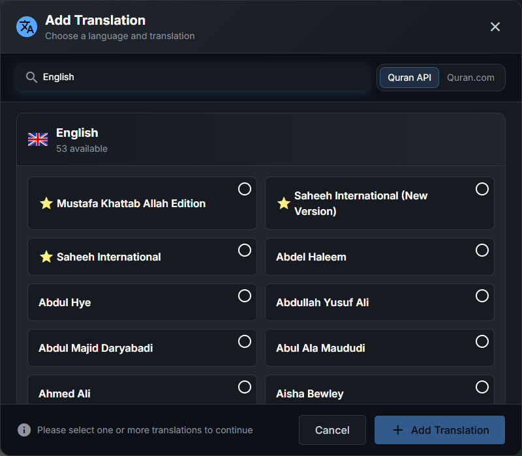Click the '53 available' count text
Screen dimensions: 522x456
pyautogui.click(x=82, y=149)
